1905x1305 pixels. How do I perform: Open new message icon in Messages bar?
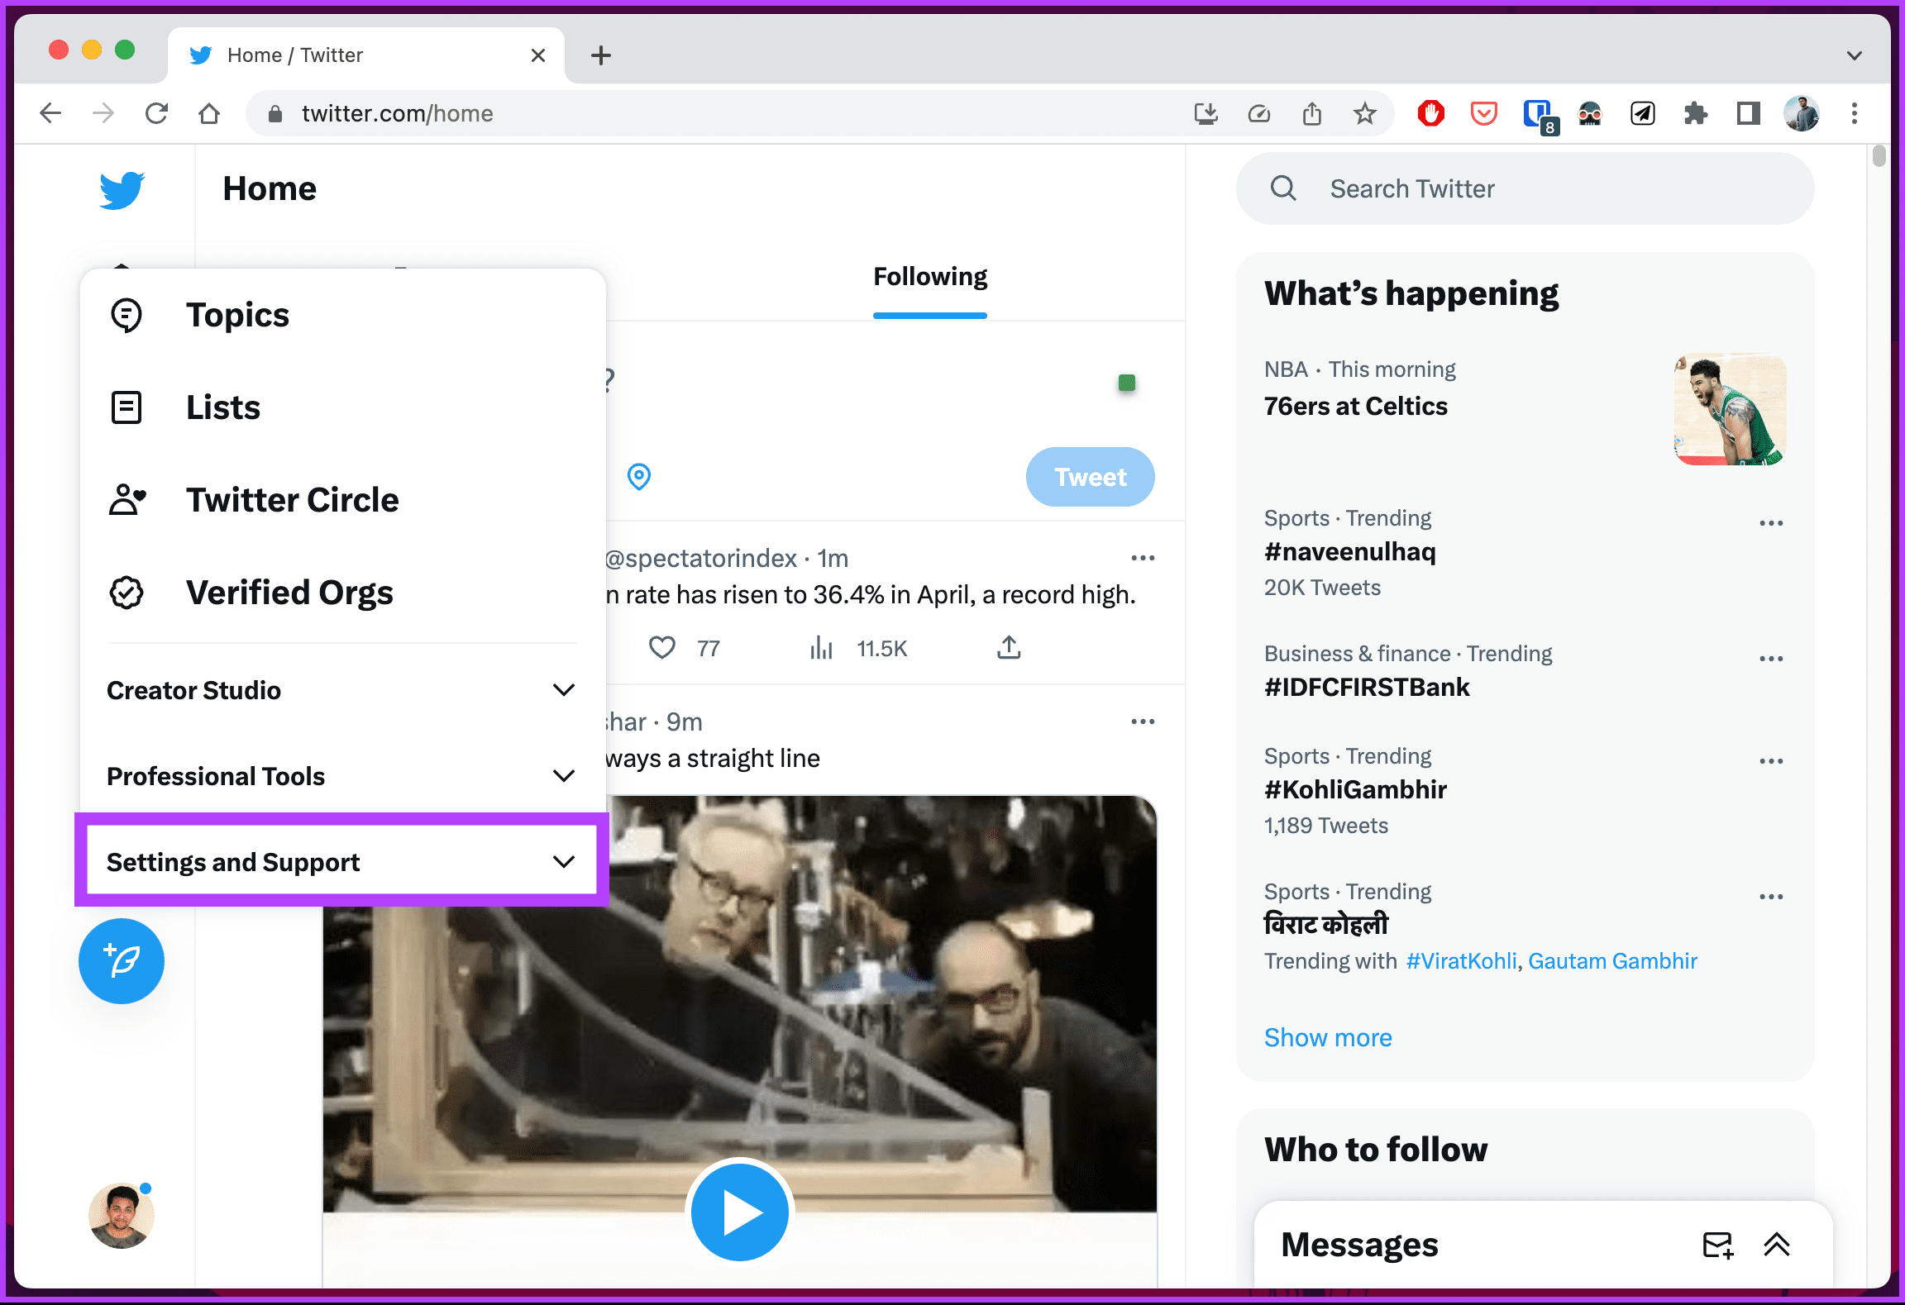tap(1717, 1245)
